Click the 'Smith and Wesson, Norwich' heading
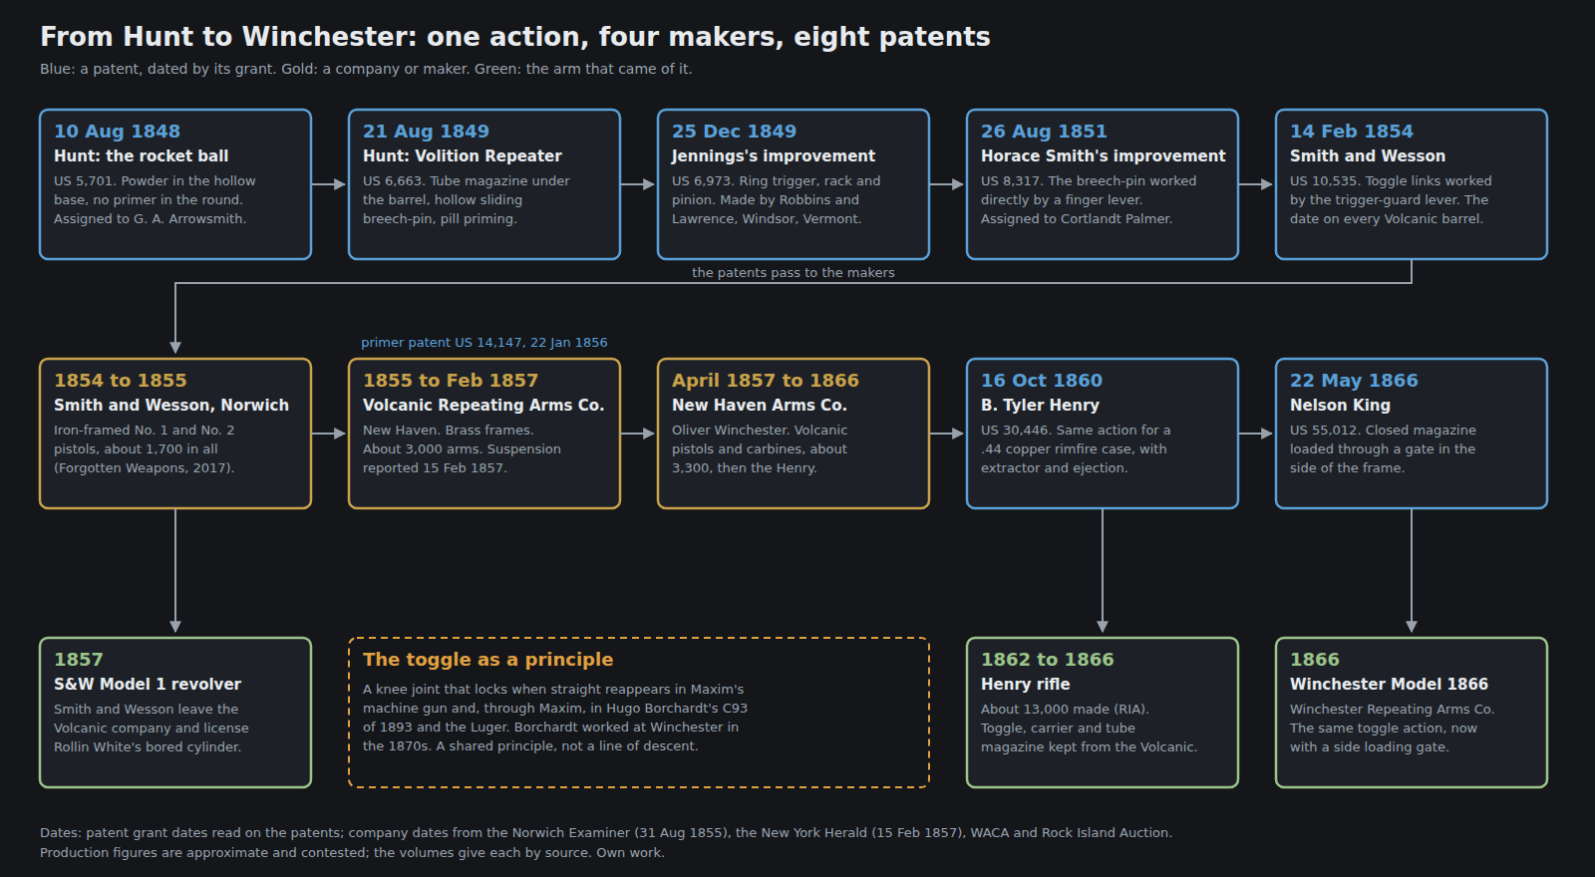This screenshot has width=1595, height=877. pos(171,406)
